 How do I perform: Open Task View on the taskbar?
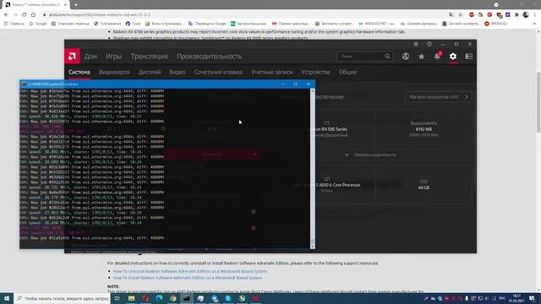pos(117,298)
